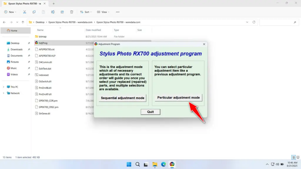Image resolution: width=301 pixels, height=169 pixels.
Task: Copy the selected item via toolbar
Action: coord(34,12)
